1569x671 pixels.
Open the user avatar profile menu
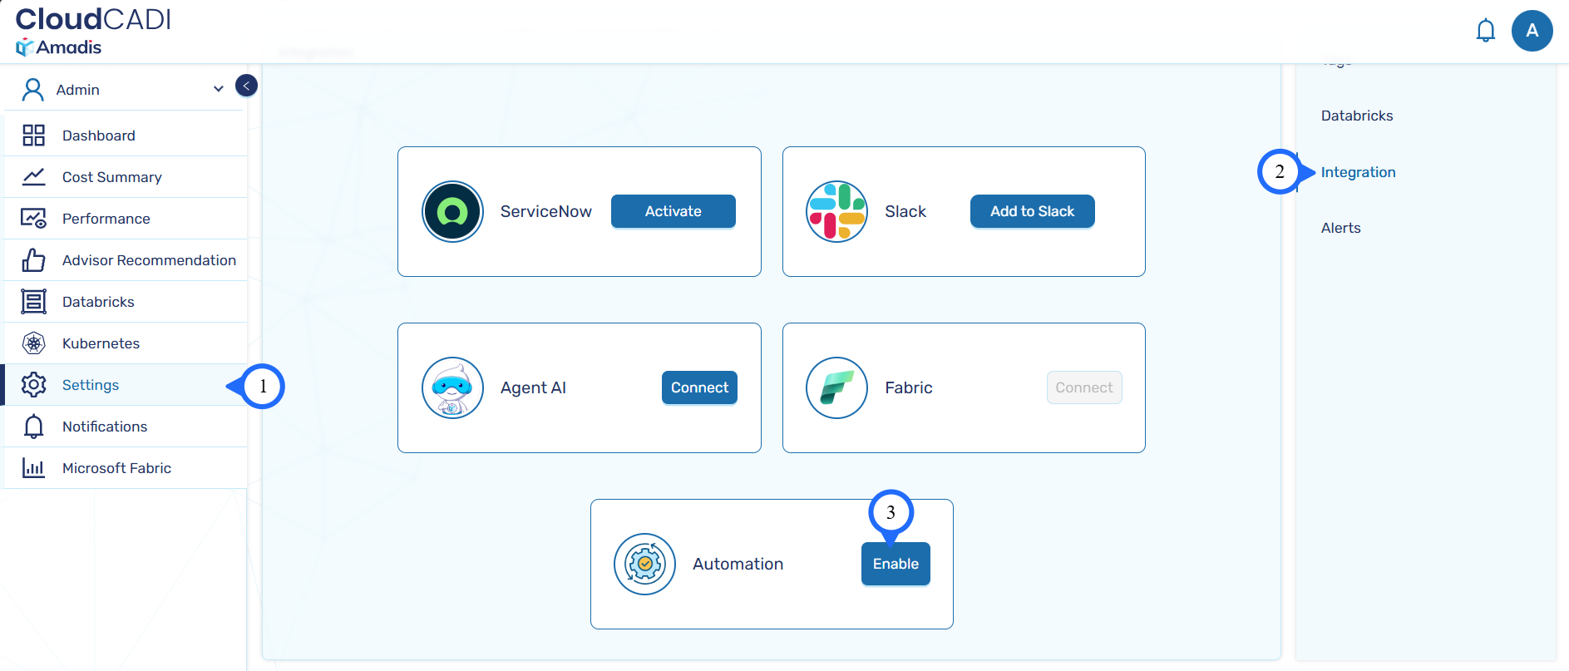tap(1532, 31)
